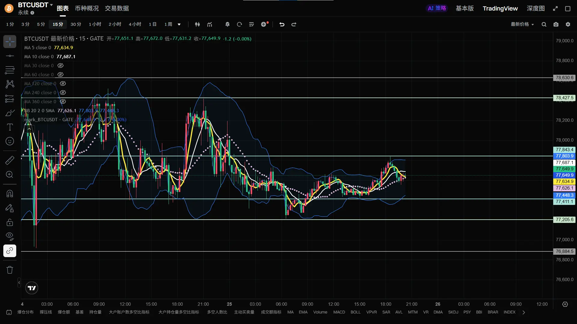This screenshot has height=324, width=577.
Task: Take a chart snapshot with camera icon
Action: point(556,24)
